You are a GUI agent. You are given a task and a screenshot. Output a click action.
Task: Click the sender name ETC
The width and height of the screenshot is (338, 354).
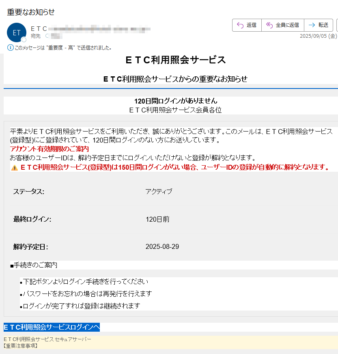pyautogui.click(x=39, y=29)
